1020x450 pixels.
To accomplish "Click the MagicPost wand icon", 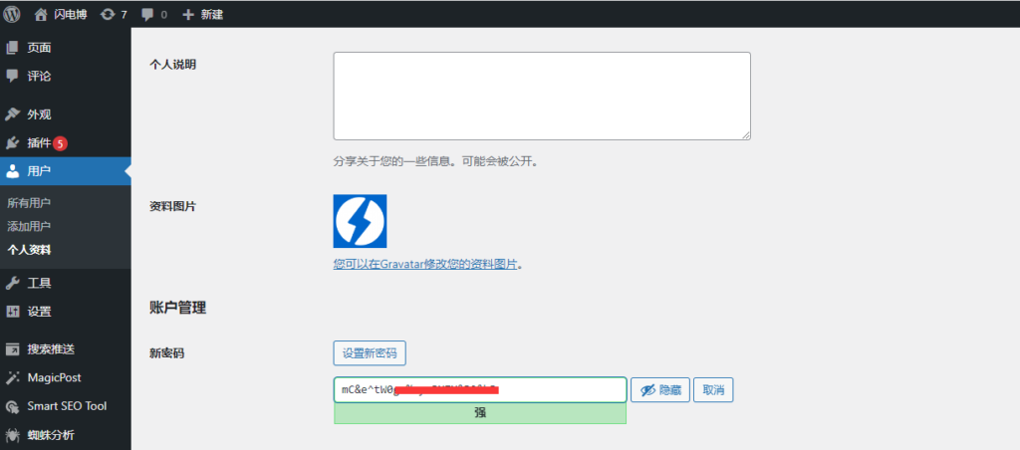I will tap(12, 377).
